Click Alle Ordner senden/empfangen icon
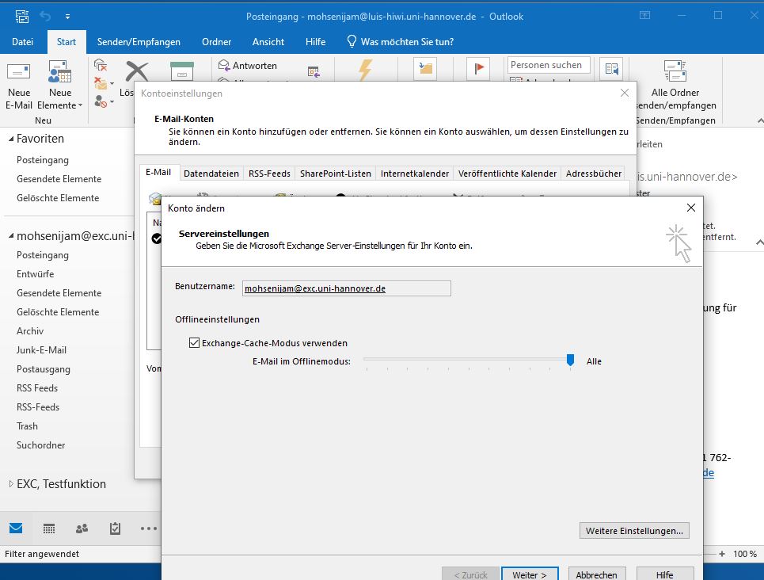 click(x=675, y=71)
